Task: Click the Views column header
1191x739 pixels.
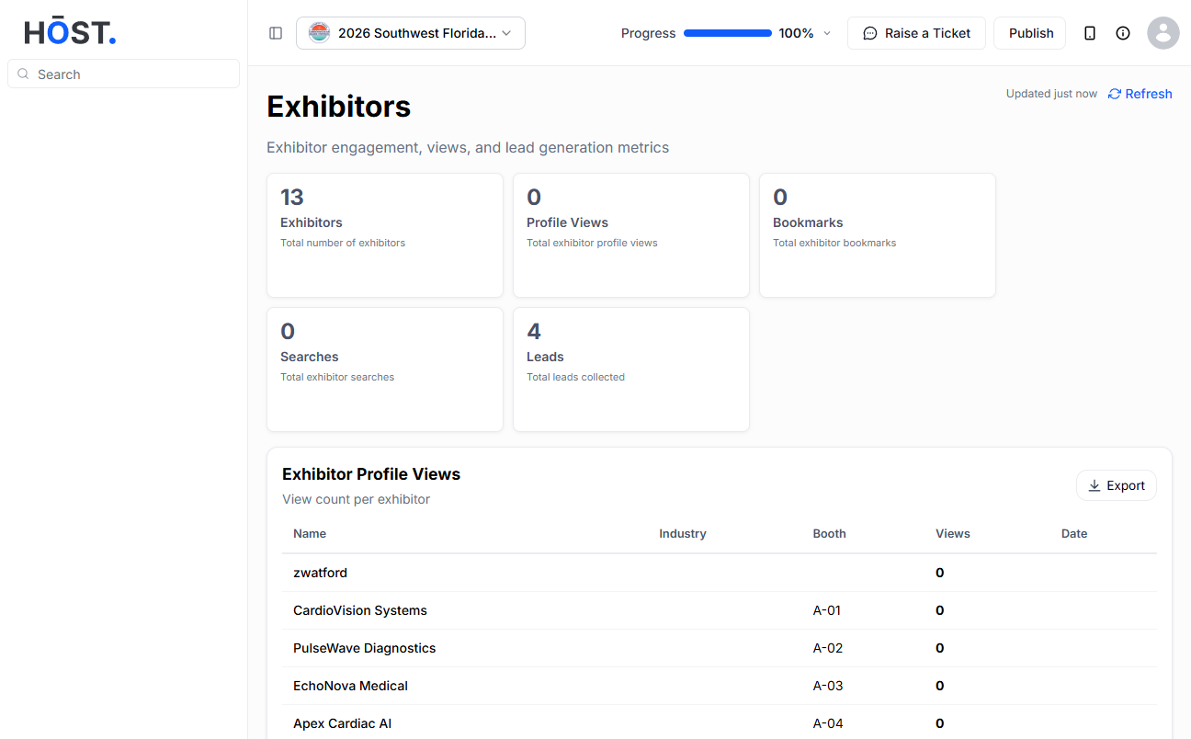Action: pyautogui.click(x=953, y=533)
